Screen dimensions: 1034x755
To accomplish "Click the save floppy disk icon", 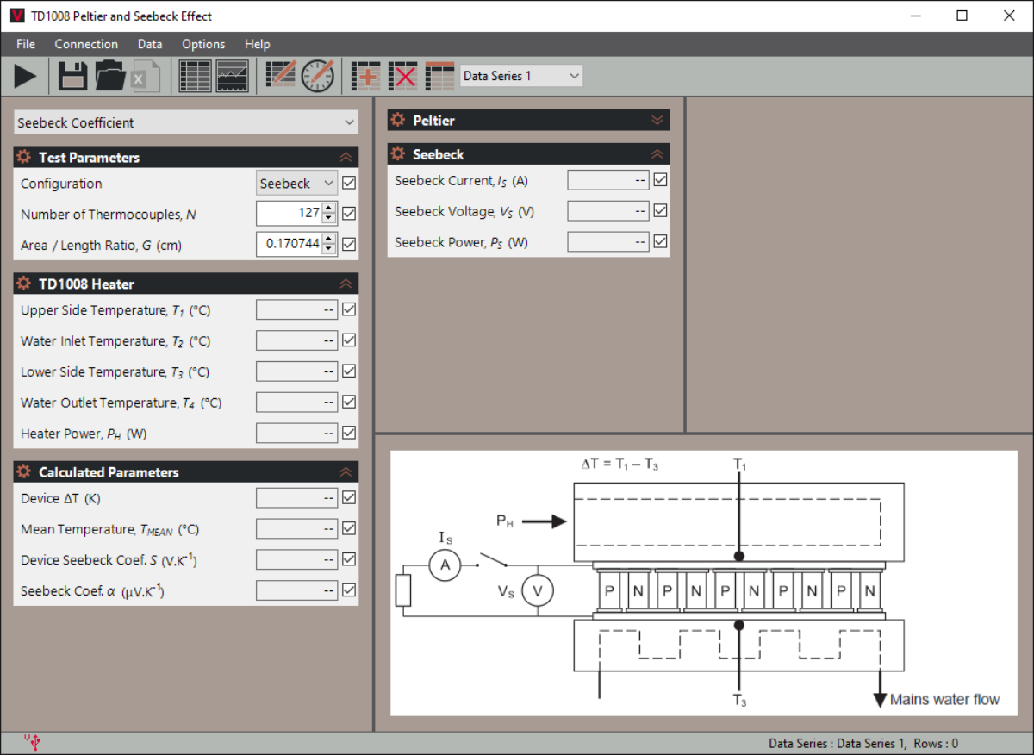I will tap(72, 76).
